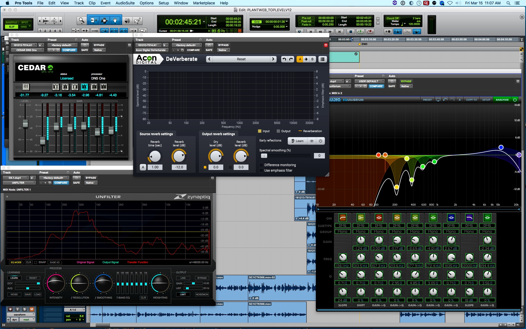This screenshot has height=329, width=526.
Task: Open the Setup menu
Action: click(x=164, y=3)
